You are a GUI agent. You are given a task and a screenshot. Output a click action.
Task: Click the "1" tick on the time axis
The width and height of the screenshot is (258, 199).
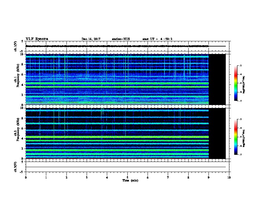(x=46, y=178)
